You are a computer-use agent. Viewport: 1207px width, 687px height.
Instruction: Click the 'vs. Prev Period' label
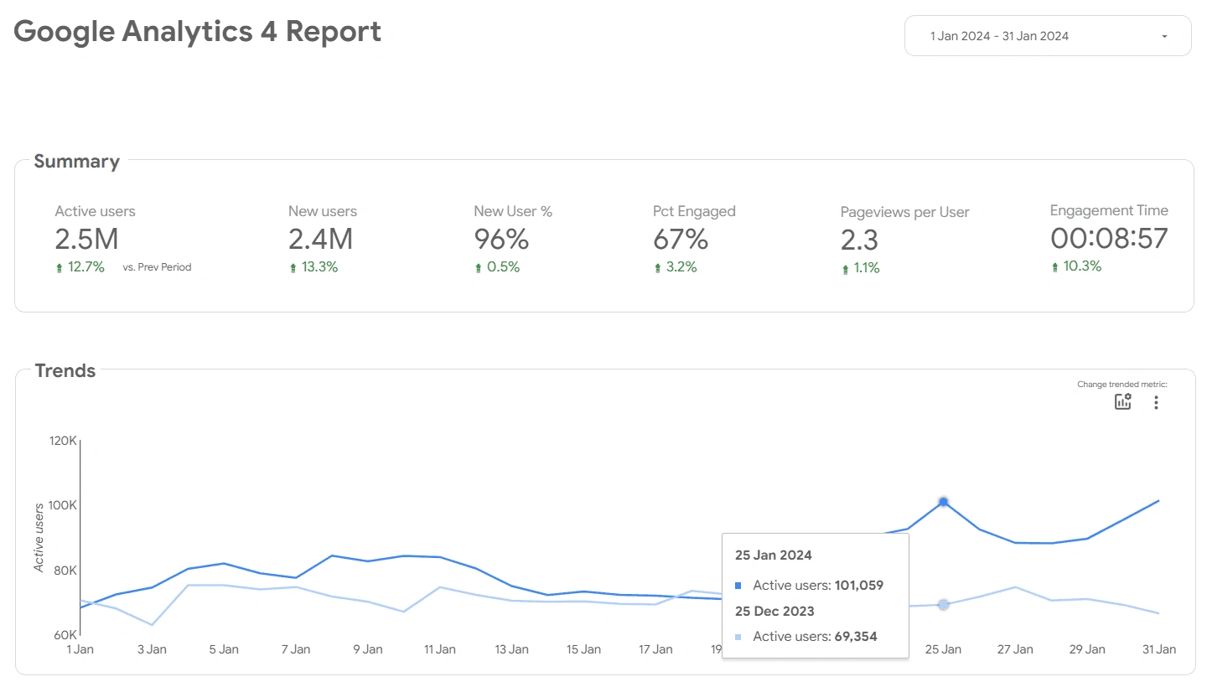[x=157, y=267]
